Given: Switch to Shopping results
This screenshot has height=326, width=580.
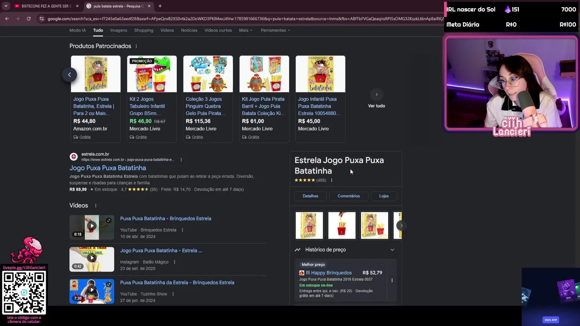Looking at the screenshot, I should (144, 30).
